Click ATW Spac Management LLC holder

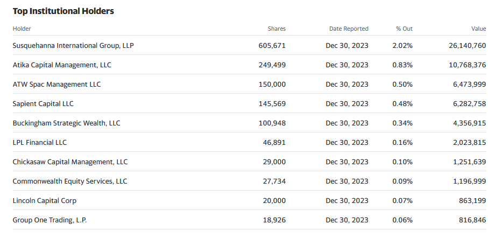[x=56, y=85]
